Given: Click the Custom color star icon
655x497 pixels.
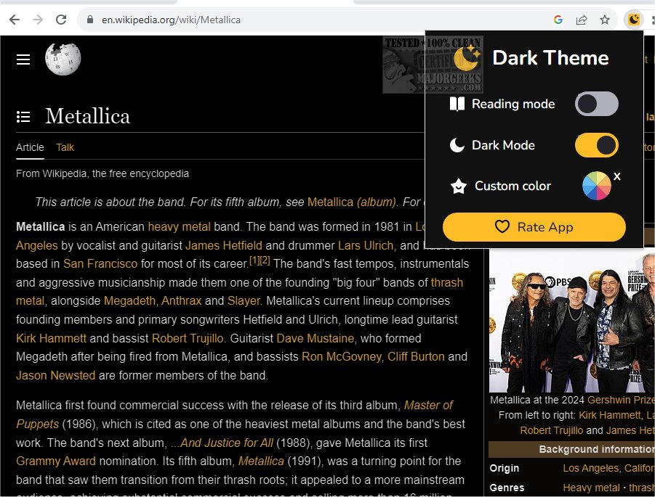Looking at the screenshot, I should [459, 186].
